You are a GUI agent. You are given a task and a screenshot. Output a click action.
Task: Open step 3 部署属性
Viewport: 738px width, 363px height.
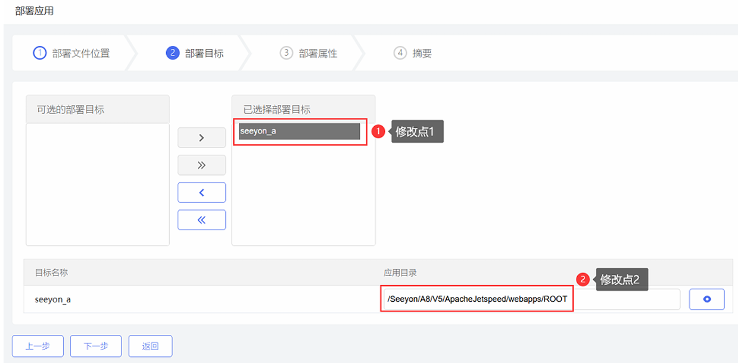[309, 53]
